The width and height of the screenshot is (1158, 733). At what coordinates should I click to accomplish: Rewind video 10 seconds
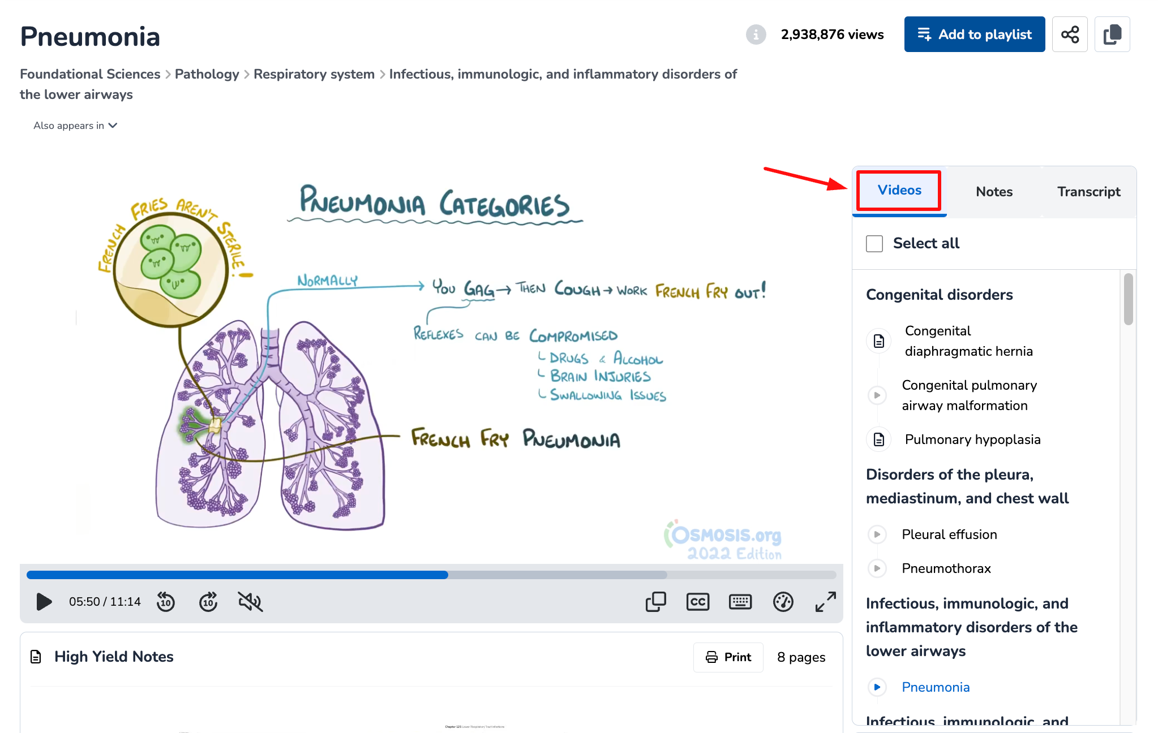tap(166, 602)
